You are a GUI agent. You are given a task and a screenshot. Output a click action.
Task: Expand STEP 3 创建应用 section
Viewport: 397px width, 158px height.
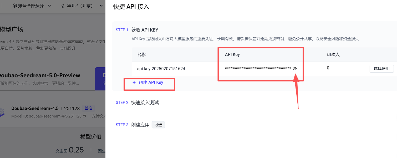(x=140, y=125)
